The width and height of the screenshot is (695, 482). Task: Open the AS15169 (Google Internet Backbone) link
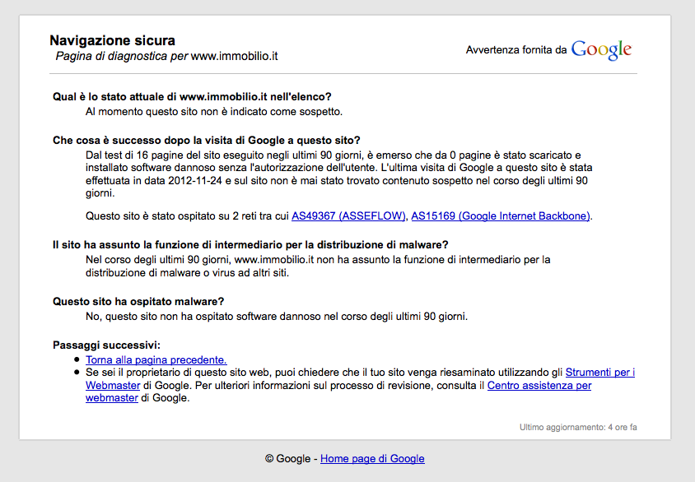[x=501, y=216]
